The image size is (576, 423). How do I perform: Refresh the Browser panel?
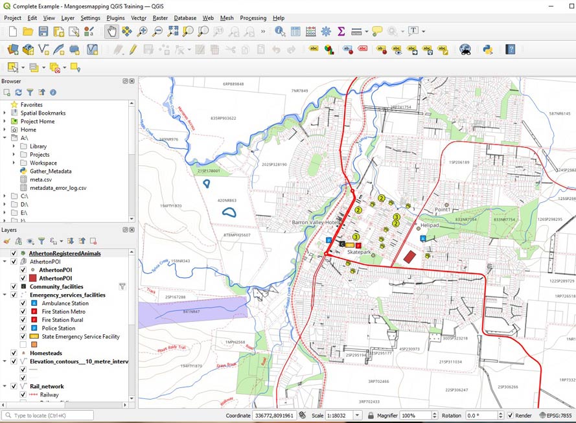point(18,93)
